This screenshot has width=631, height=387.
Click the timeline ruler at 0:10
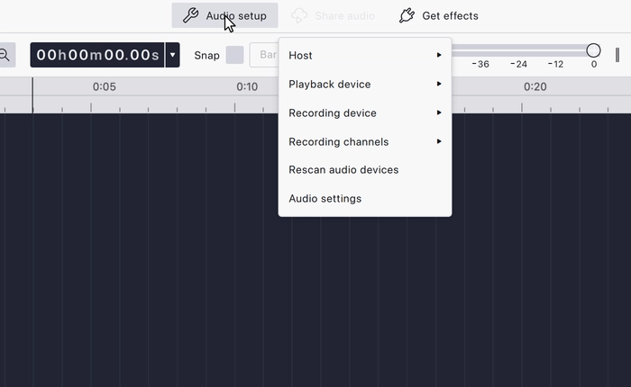tap(247, 86)
